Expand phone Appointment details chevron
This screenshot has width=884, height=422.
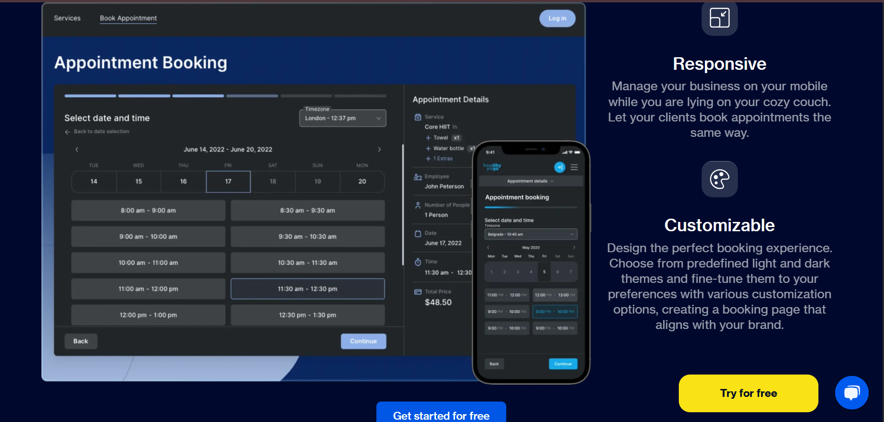[552, 181]
